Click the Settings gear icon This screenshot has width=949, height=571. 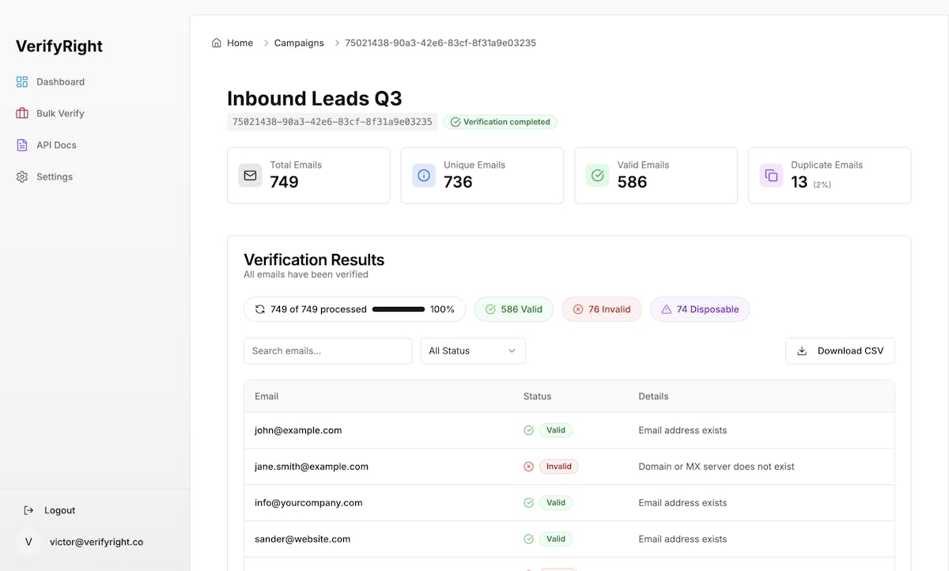click(22, 176)
